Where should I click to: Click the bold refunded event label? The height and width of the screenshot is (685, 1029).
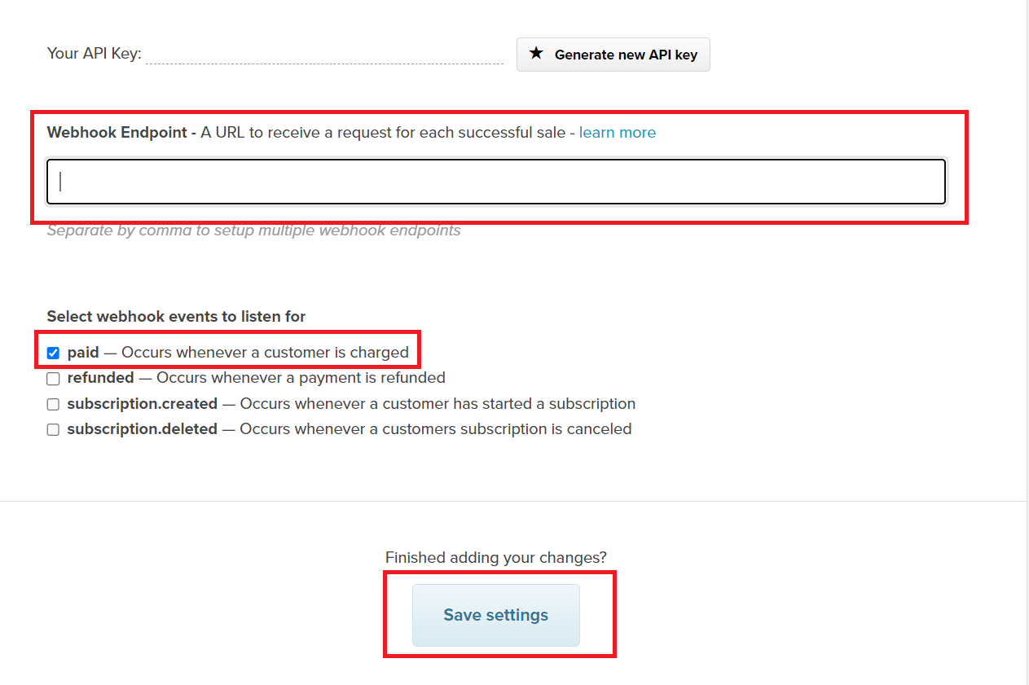(101, 378)
